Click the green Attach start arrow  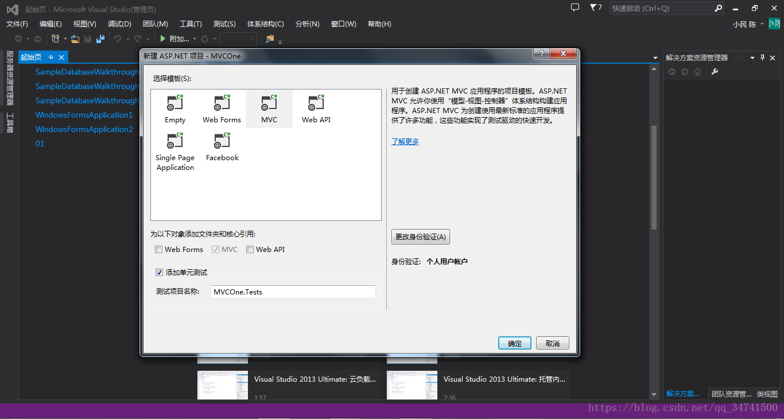(163, 39)
